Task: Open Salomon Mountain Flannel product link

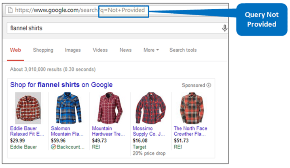Action: [x=67, y=131]
